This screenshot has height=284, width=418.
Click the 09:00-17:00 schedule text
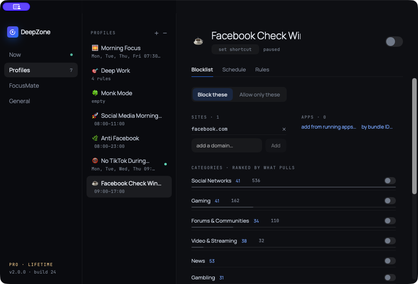coord(109,191)
